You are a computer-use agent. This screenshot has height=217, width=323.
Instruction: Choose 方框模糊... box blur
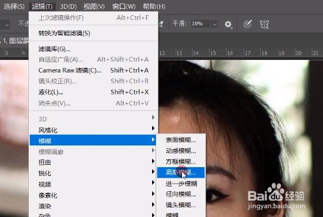(x=181, y=162)
